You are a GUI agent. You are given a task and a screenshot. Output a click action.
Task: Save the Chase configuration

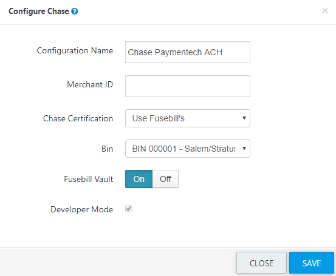point(312,263)
